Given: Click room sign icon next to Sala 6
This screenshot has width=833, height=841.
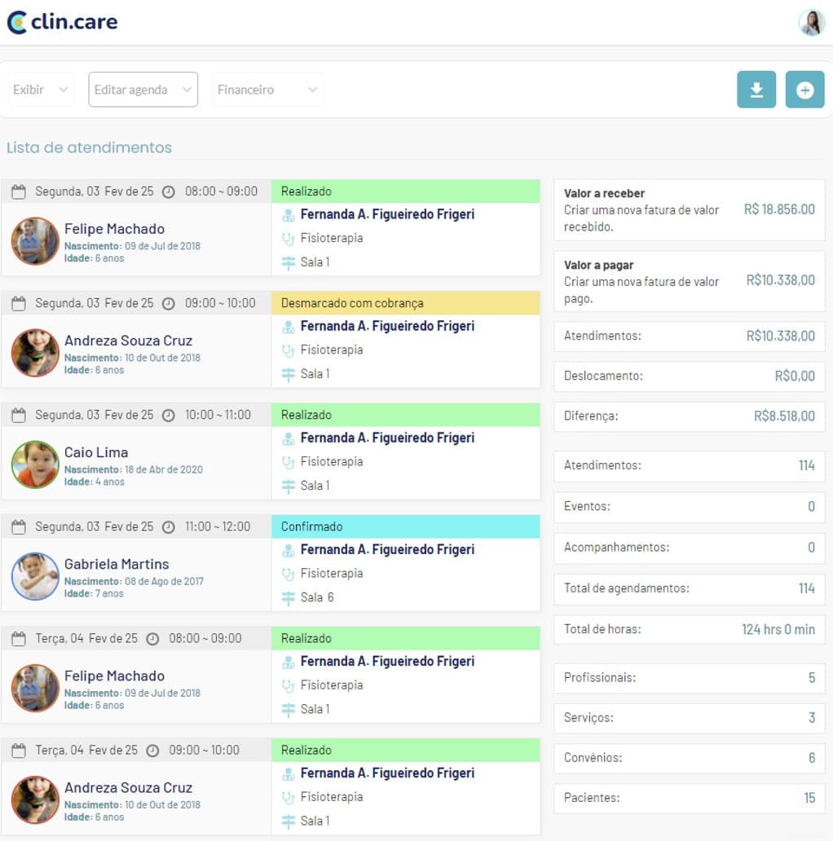Looking at the screenshot, I should (x=288, y=598).
